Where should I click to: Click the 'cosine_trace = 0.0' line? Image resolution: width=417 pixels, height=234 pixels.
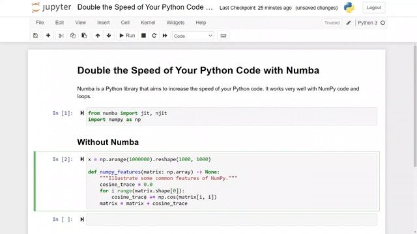point(126,185)
